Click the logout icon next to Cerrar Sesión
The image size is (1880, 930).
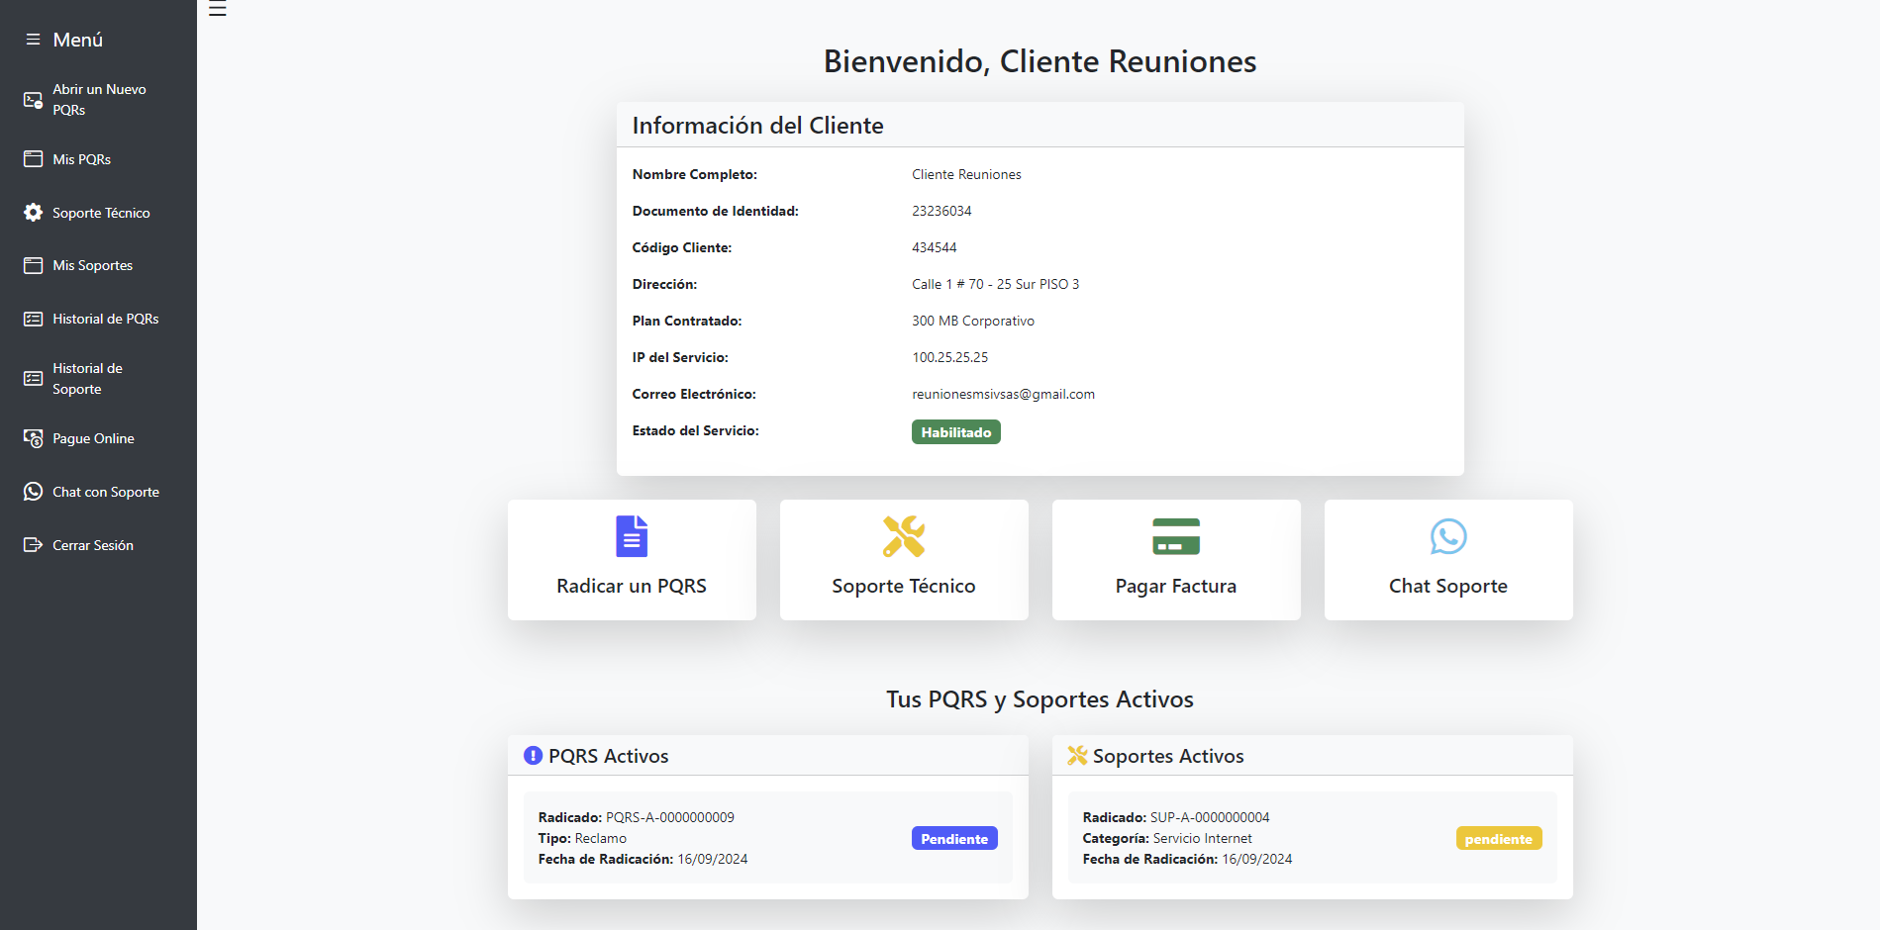click(x=33, y=545)
